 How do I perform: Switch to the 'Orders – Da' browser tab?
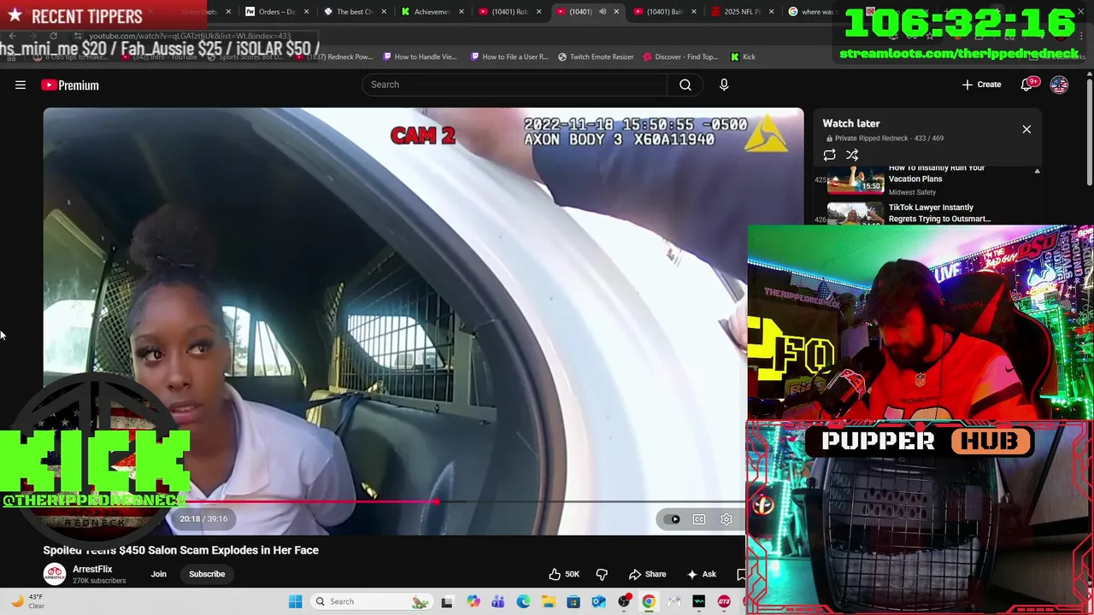[276, 12]
